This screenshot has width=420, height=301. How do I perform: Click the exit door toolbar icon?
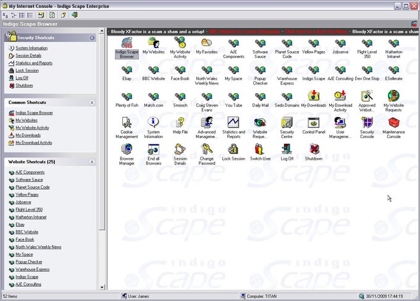(75, 15)
